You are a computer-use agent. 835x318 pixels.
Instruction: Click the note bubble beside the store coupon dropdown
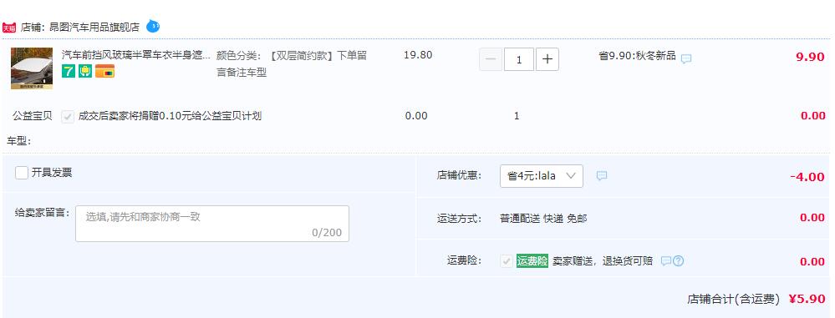602,175
